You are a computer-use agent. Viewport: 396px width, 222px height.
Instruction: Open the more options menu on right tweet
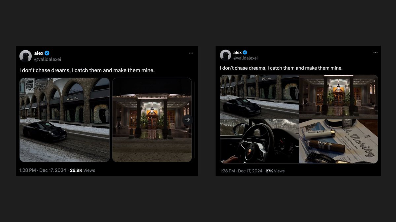click(376, 52)
